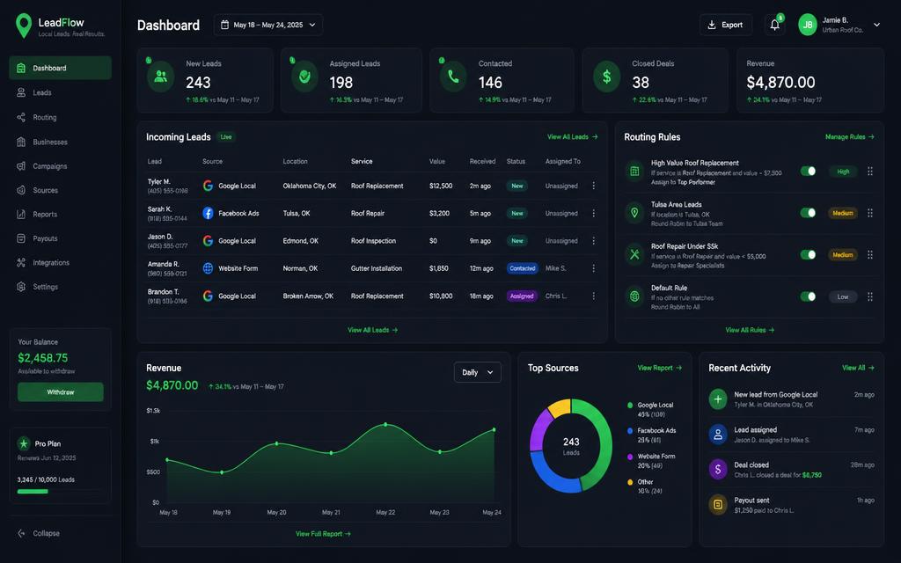Viewport: 901px width, 563px height.
Task: Click the 3,245 / 10,000 Leads progress bar
Action: (x=61, y=491)
